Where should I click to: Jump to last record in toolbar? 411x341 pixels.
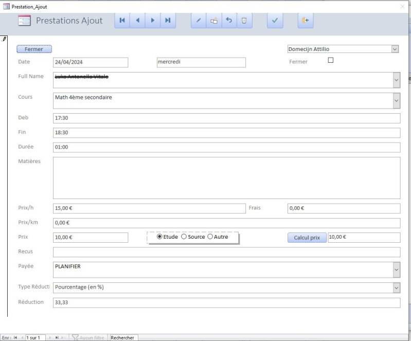[168, 21]
